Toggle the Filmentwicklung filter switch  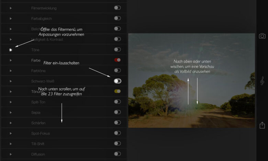(x=118, y=8)
